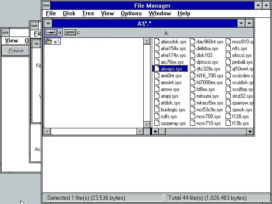The height and width of the screenshot is (204, 272).
Task: Click the mitsumi.sys file icon
Action: (193, 96)
